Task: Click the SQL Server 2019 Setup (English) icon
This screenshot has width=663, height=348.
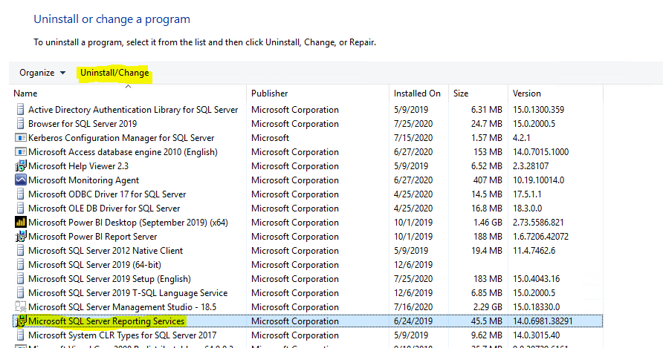Action: [x=20, y=279]
